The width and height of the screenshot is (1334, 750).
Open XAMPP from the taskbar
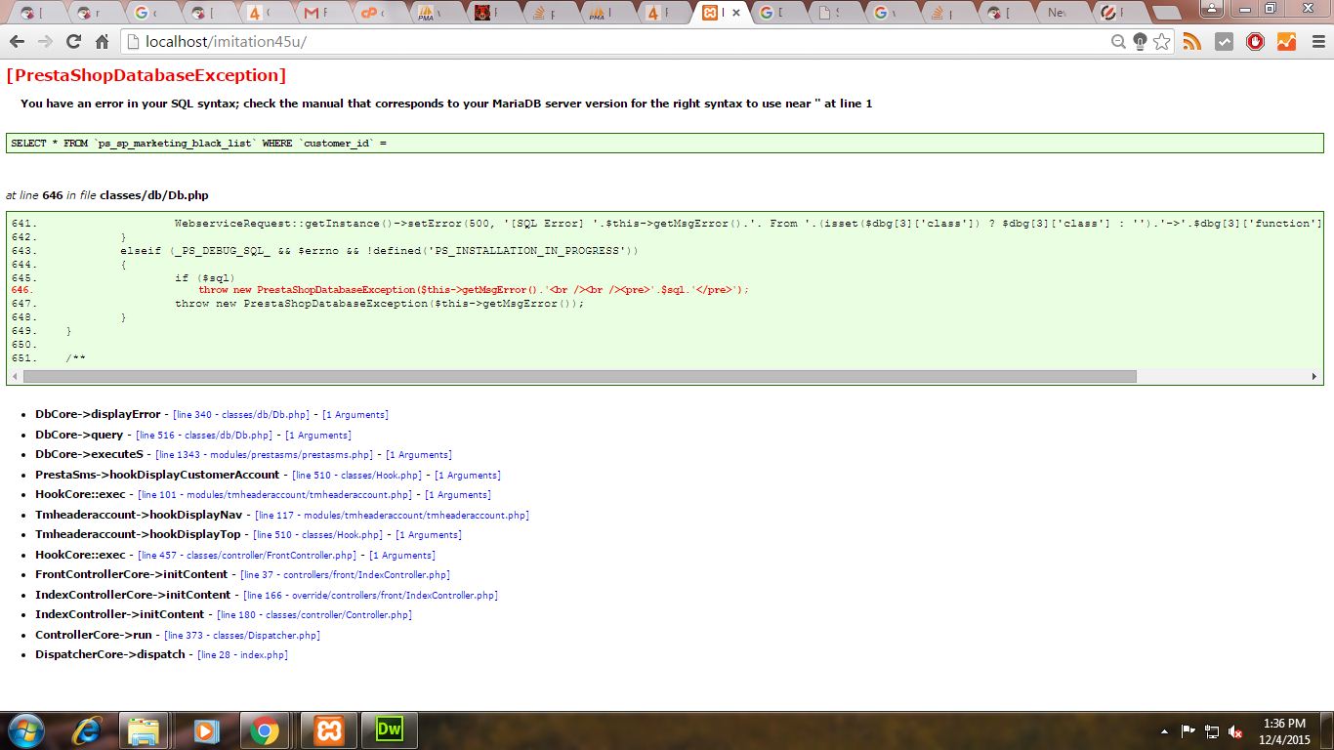[329, 730]
